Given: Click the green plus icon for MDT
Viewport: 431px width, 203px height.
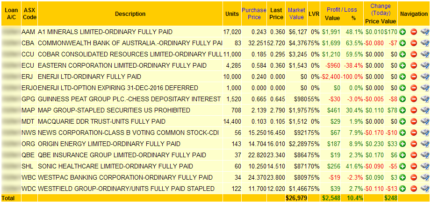Looking at the screenshot, I should [x=402, y=121].
